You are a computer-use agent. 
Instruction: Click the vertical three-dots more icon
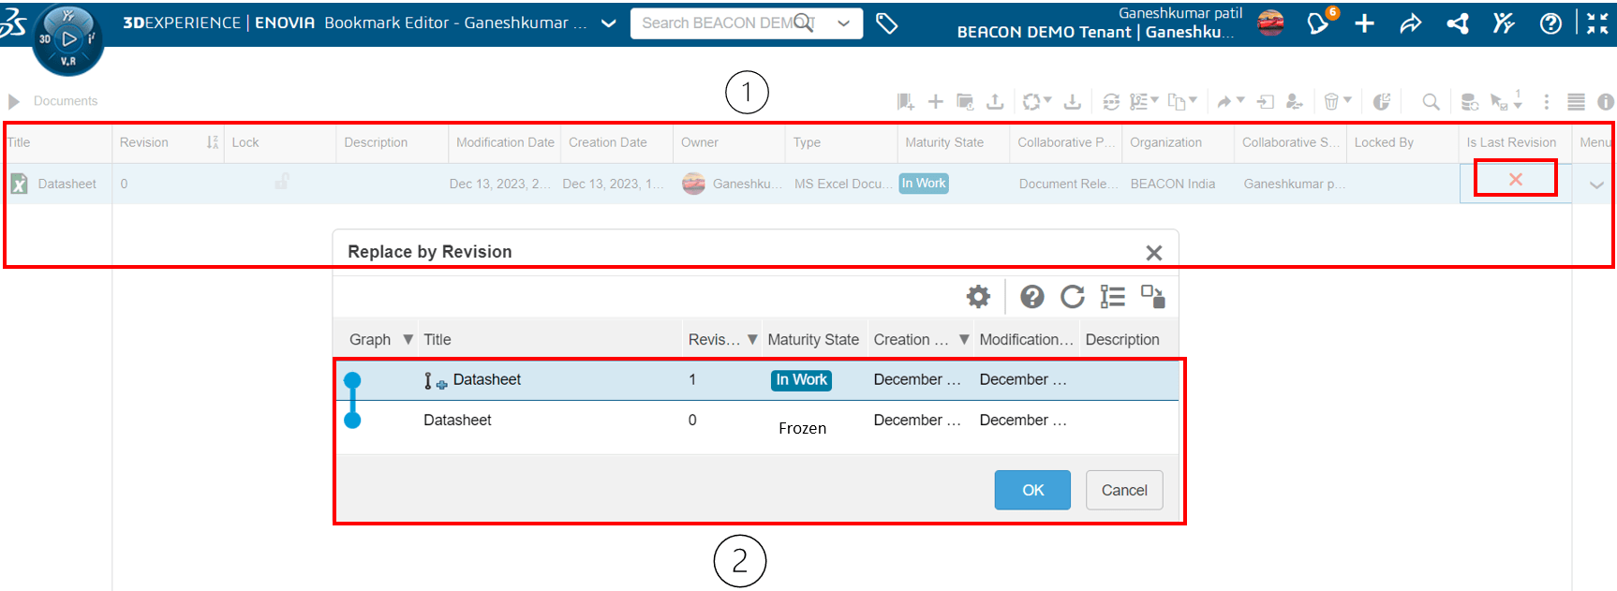click(1547, 101)
